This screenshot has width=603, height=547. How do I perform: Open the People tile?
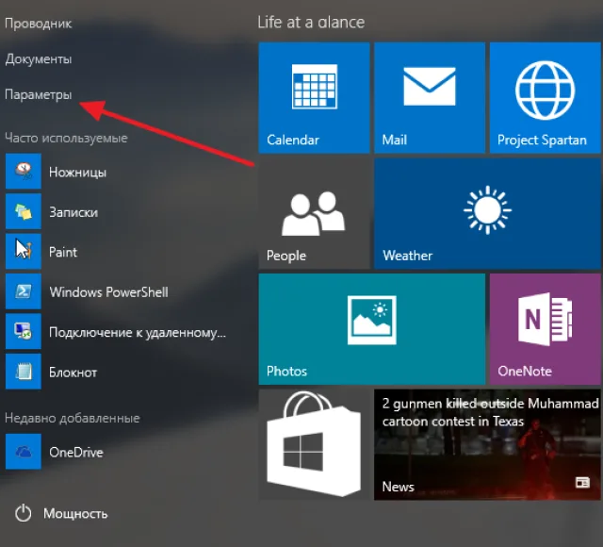(314, 214)
